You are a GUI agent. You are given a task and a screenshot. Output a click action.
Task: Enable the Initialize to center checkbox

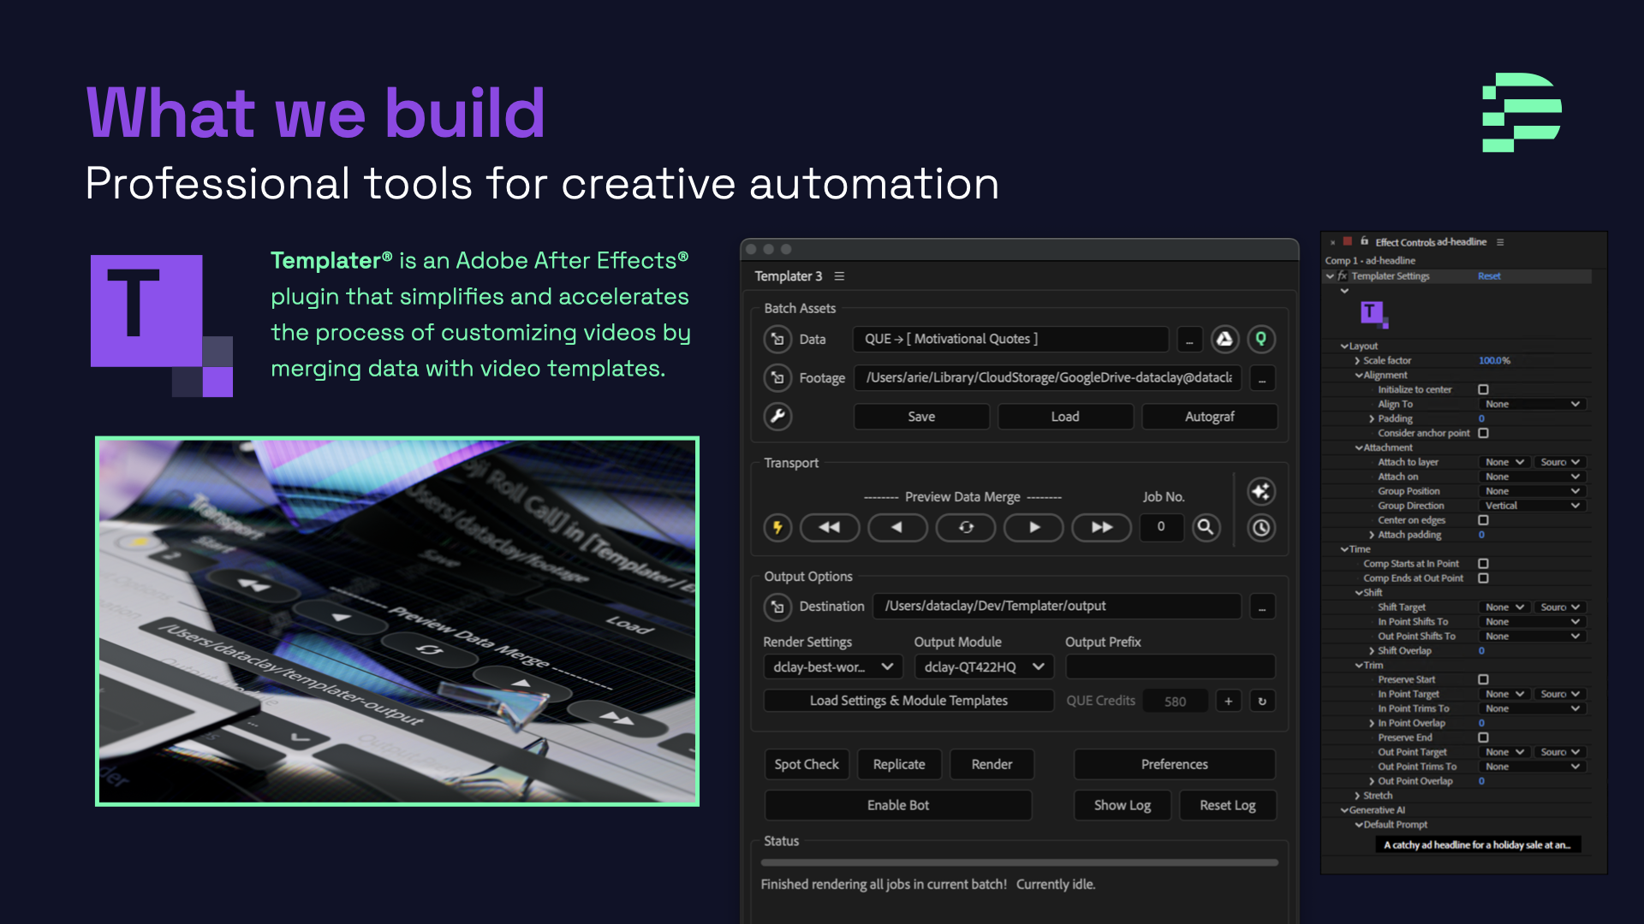tap(1483, 389)
